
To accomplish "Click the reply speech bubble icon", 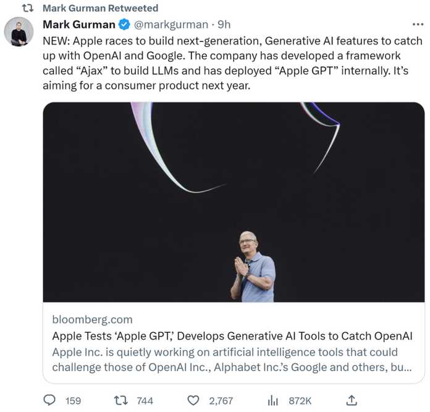I will [49, 400].
